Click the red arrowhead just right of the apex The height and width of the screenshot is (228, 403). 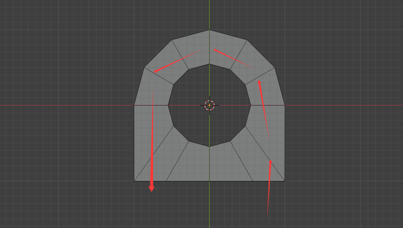[215, 50]
